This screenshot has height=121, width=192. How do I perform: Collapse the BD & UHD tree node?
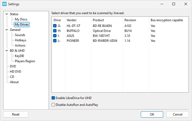7,50
